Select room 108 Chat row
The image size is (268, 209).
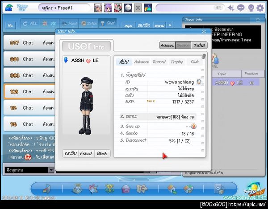[29, 92]
